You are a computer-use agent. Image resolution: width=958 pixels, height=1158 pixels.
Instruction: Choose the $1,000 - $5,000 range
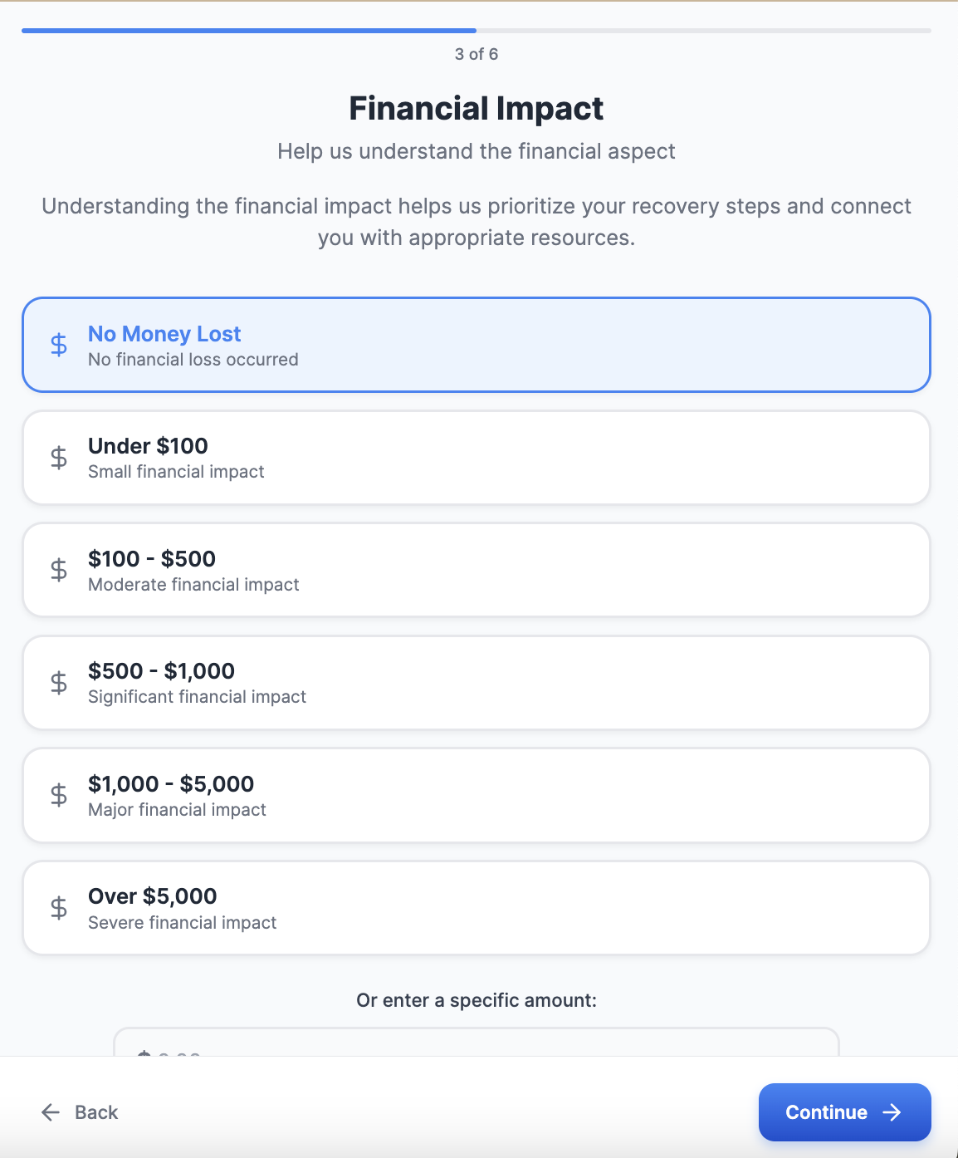point(477,795)
